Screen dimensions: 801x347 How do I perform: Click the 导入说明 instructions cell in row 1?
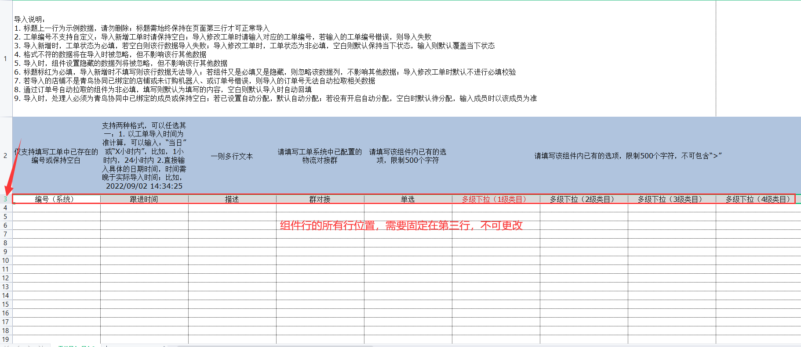364,59
